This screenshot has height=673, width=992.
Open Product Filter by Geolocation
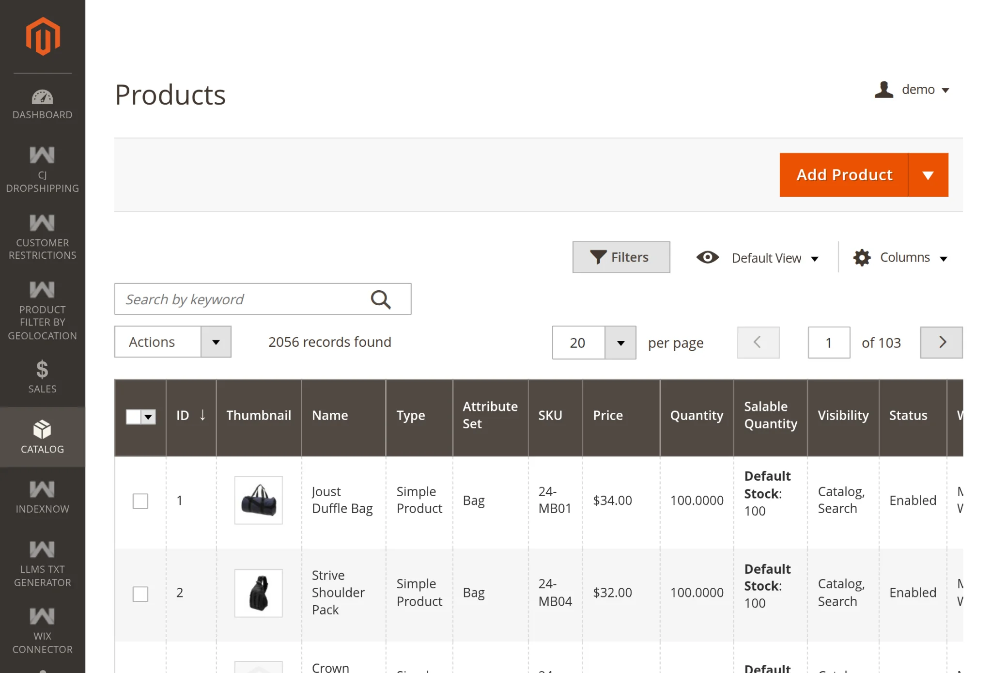pos(43,309)
